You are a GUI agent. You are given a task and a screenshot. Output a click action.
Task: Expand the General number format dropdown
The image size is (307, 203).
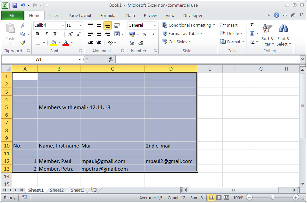155,25
